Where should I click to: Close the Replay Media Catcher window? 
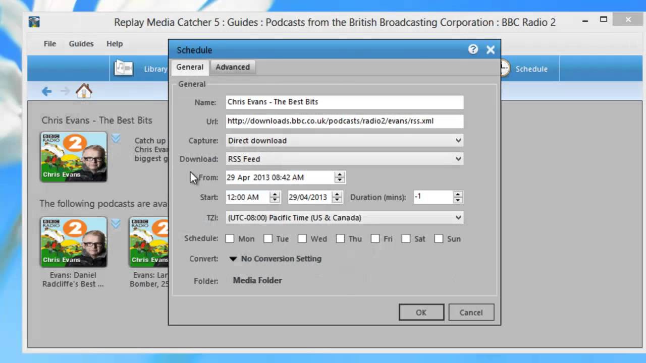coord(628,20)
